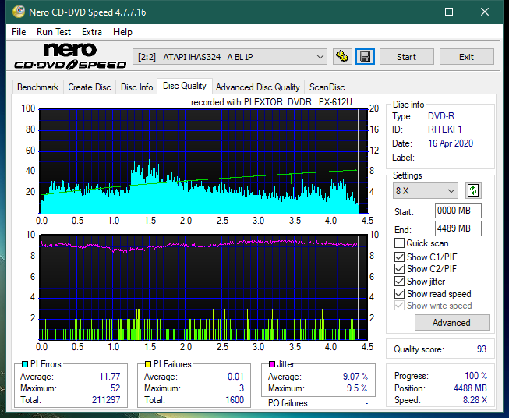Open the drive options icon
This screenshot has width=509, height=418.
342,57
